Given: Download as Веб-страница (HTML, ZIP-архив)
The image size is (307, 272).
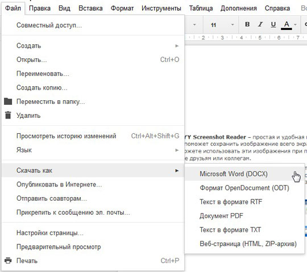Looking at the screenshot, I should [x=244, y=244].
